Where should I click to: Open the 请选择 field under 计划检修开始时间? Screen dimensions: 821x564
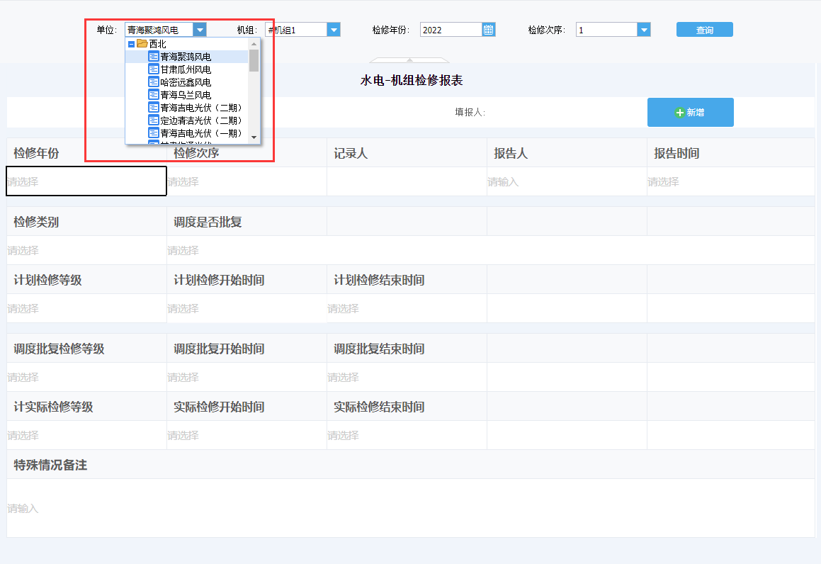coord(247,308)
